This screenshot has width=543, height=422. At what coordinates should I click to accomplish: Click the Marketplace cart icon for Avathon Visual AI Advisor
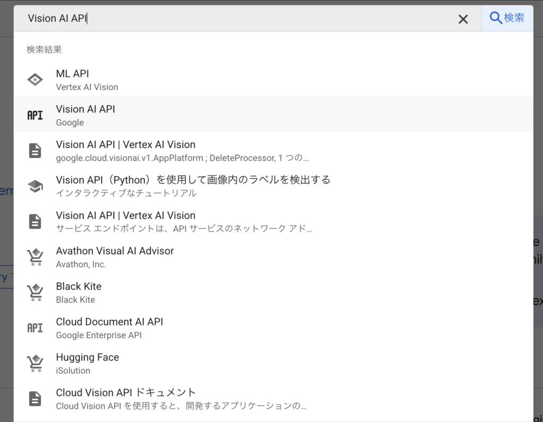(x=34, y=257)
